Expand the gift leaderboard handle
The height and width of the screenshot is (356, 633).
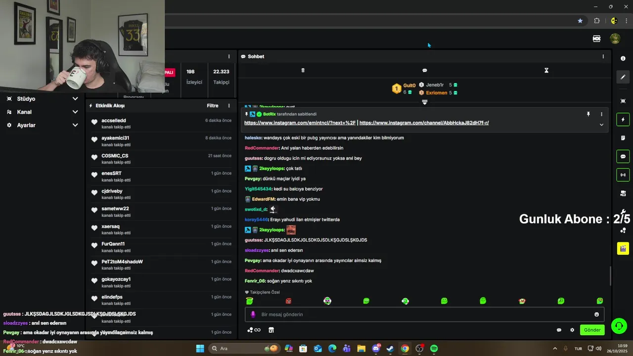click(424, 102)
